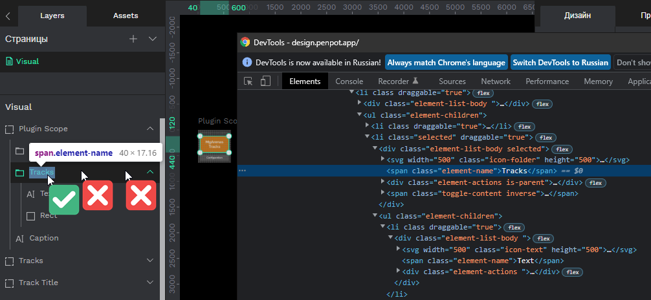Open the DevTools Sources tab
Image resolution: width=651 pixels, height=300 pixels.
(452, 81)
